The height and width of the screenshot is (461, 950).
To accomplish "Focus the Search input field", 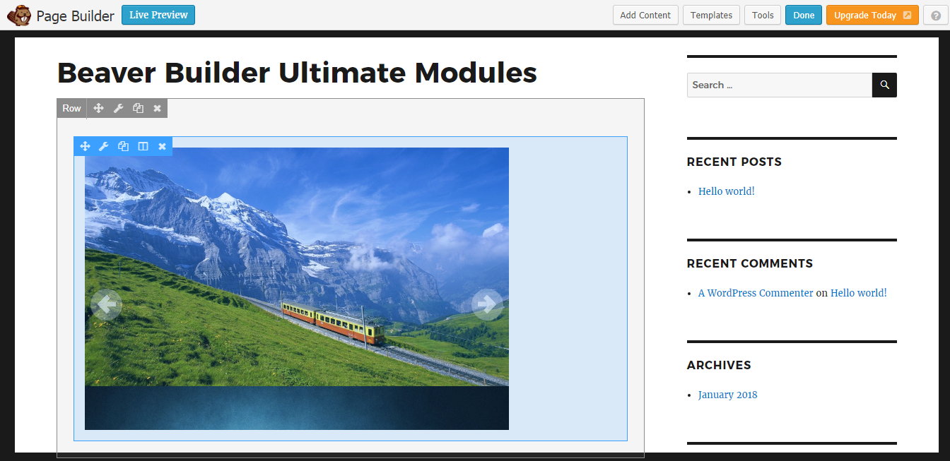I will tap(780, 85).
